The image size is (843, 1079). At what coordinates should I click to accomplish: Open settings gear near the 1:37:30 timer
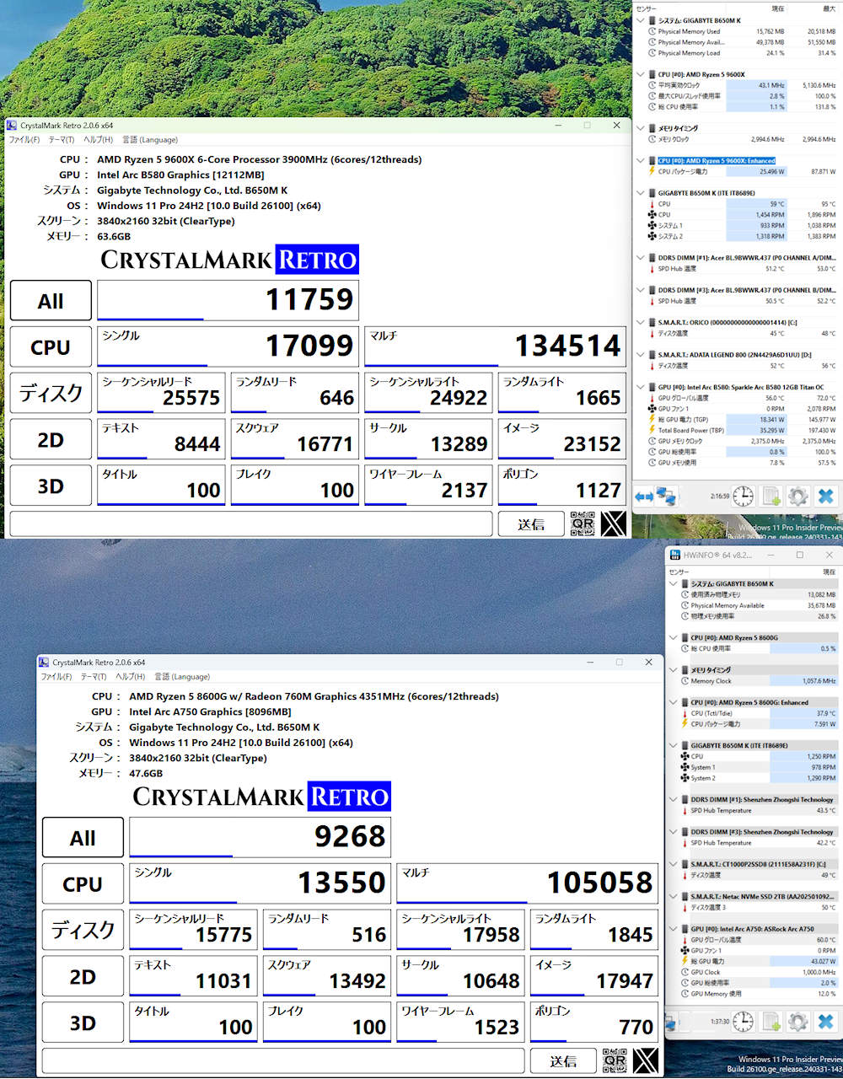click(798, 1022)
